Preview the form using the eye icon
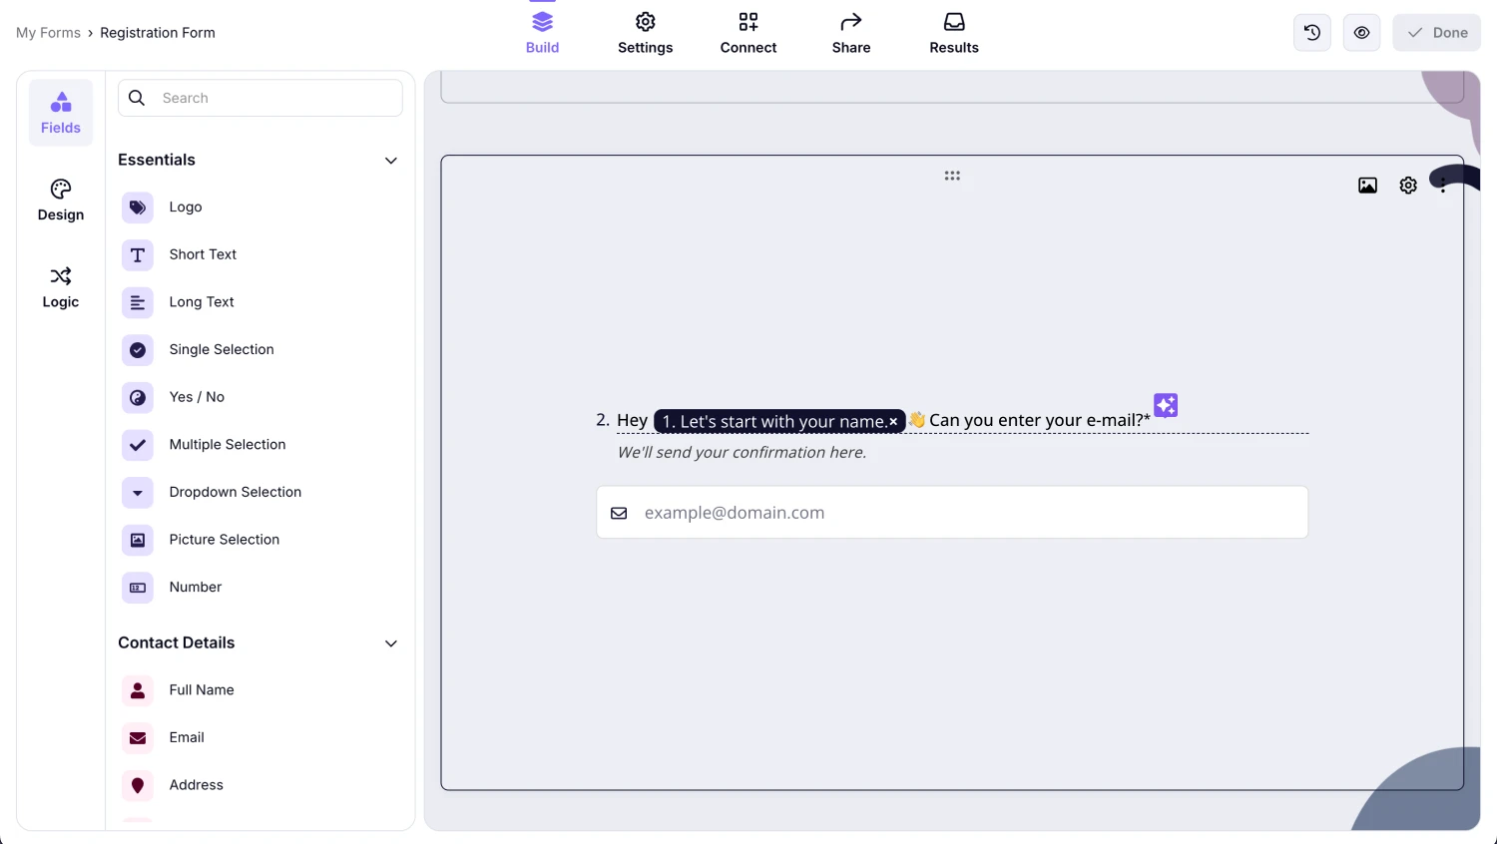 1361,32
